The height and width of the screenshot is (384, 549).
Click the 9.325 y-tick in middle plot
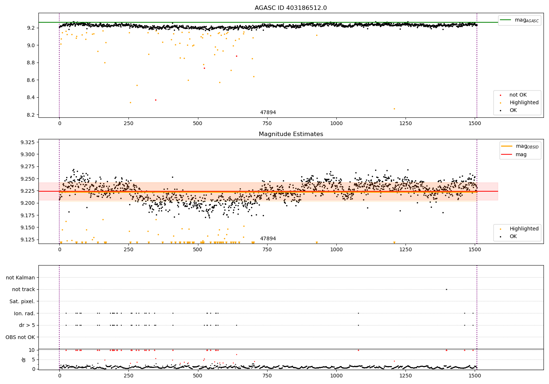click(27, 142)
